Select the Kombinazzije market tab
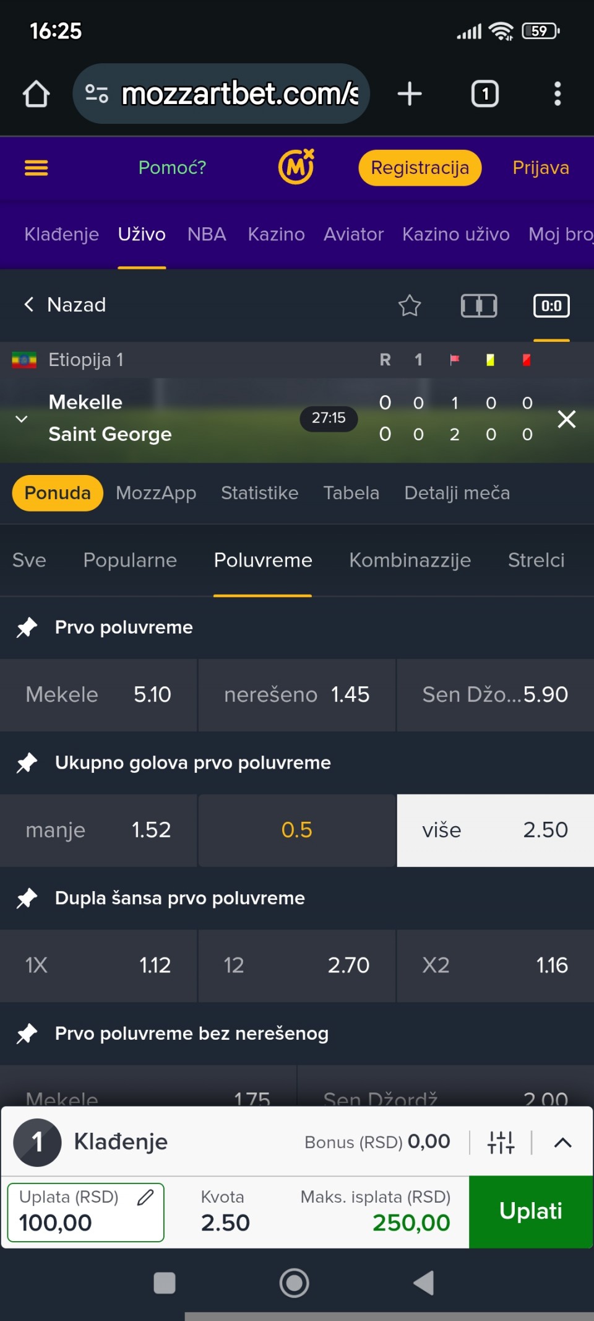 (410, 560)
